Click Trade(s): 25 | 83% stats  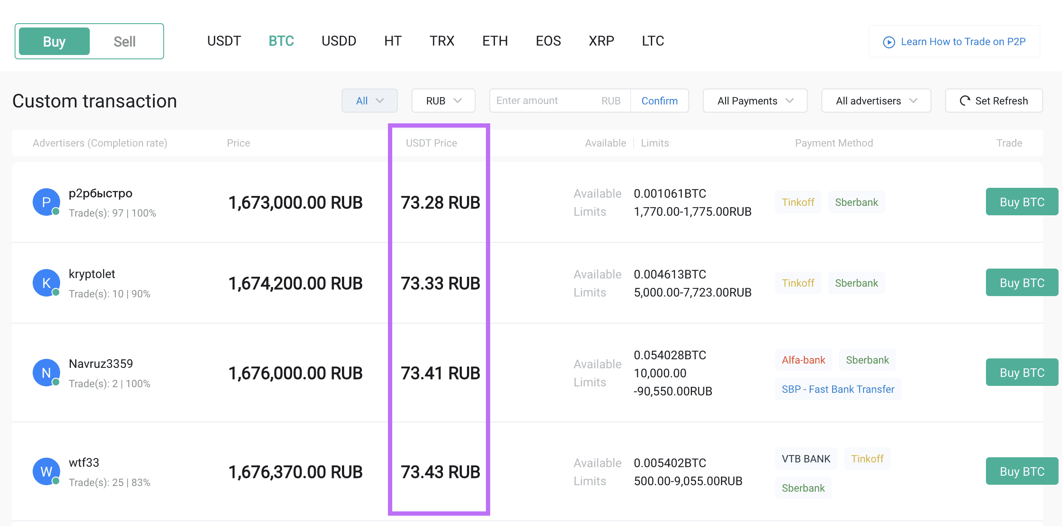[x=110, y=483]
